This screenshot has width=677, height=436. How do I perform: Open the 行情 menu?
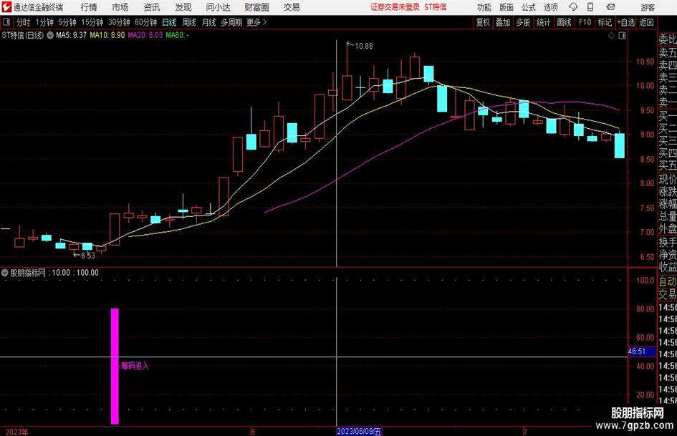(x=89, y=7)
